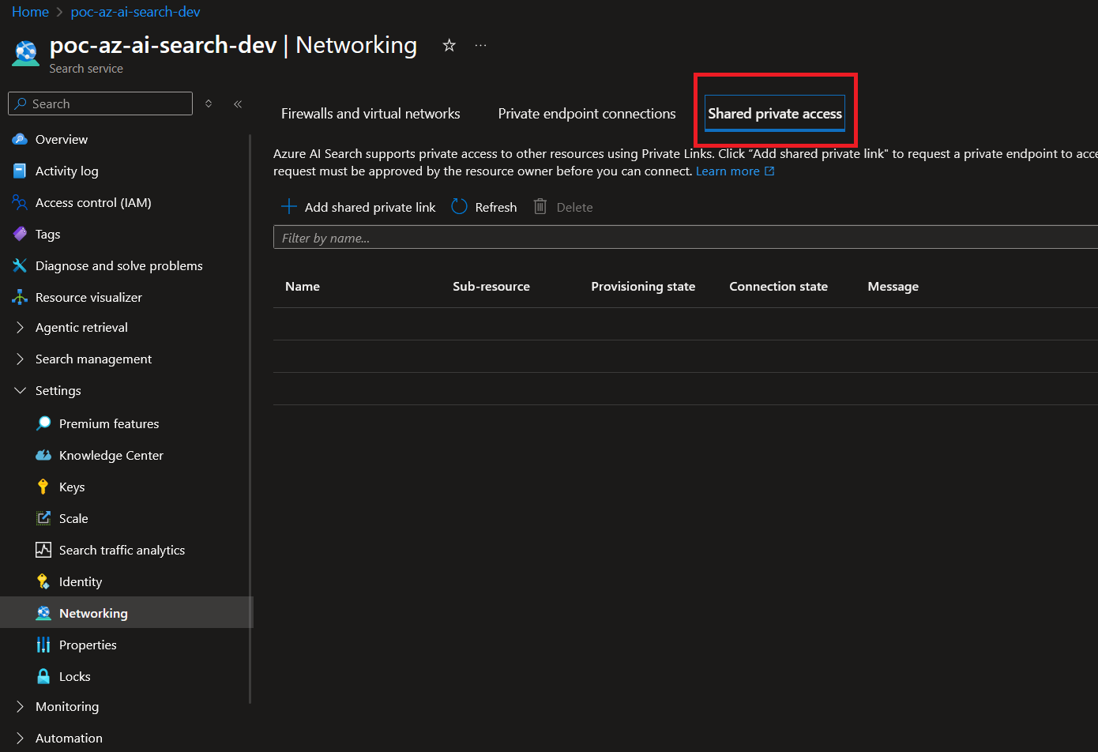The image size is (1098, 752).
Task: Switch to Private endpoint connections tab
Action: pyautogui.click(x=587, y=114)
